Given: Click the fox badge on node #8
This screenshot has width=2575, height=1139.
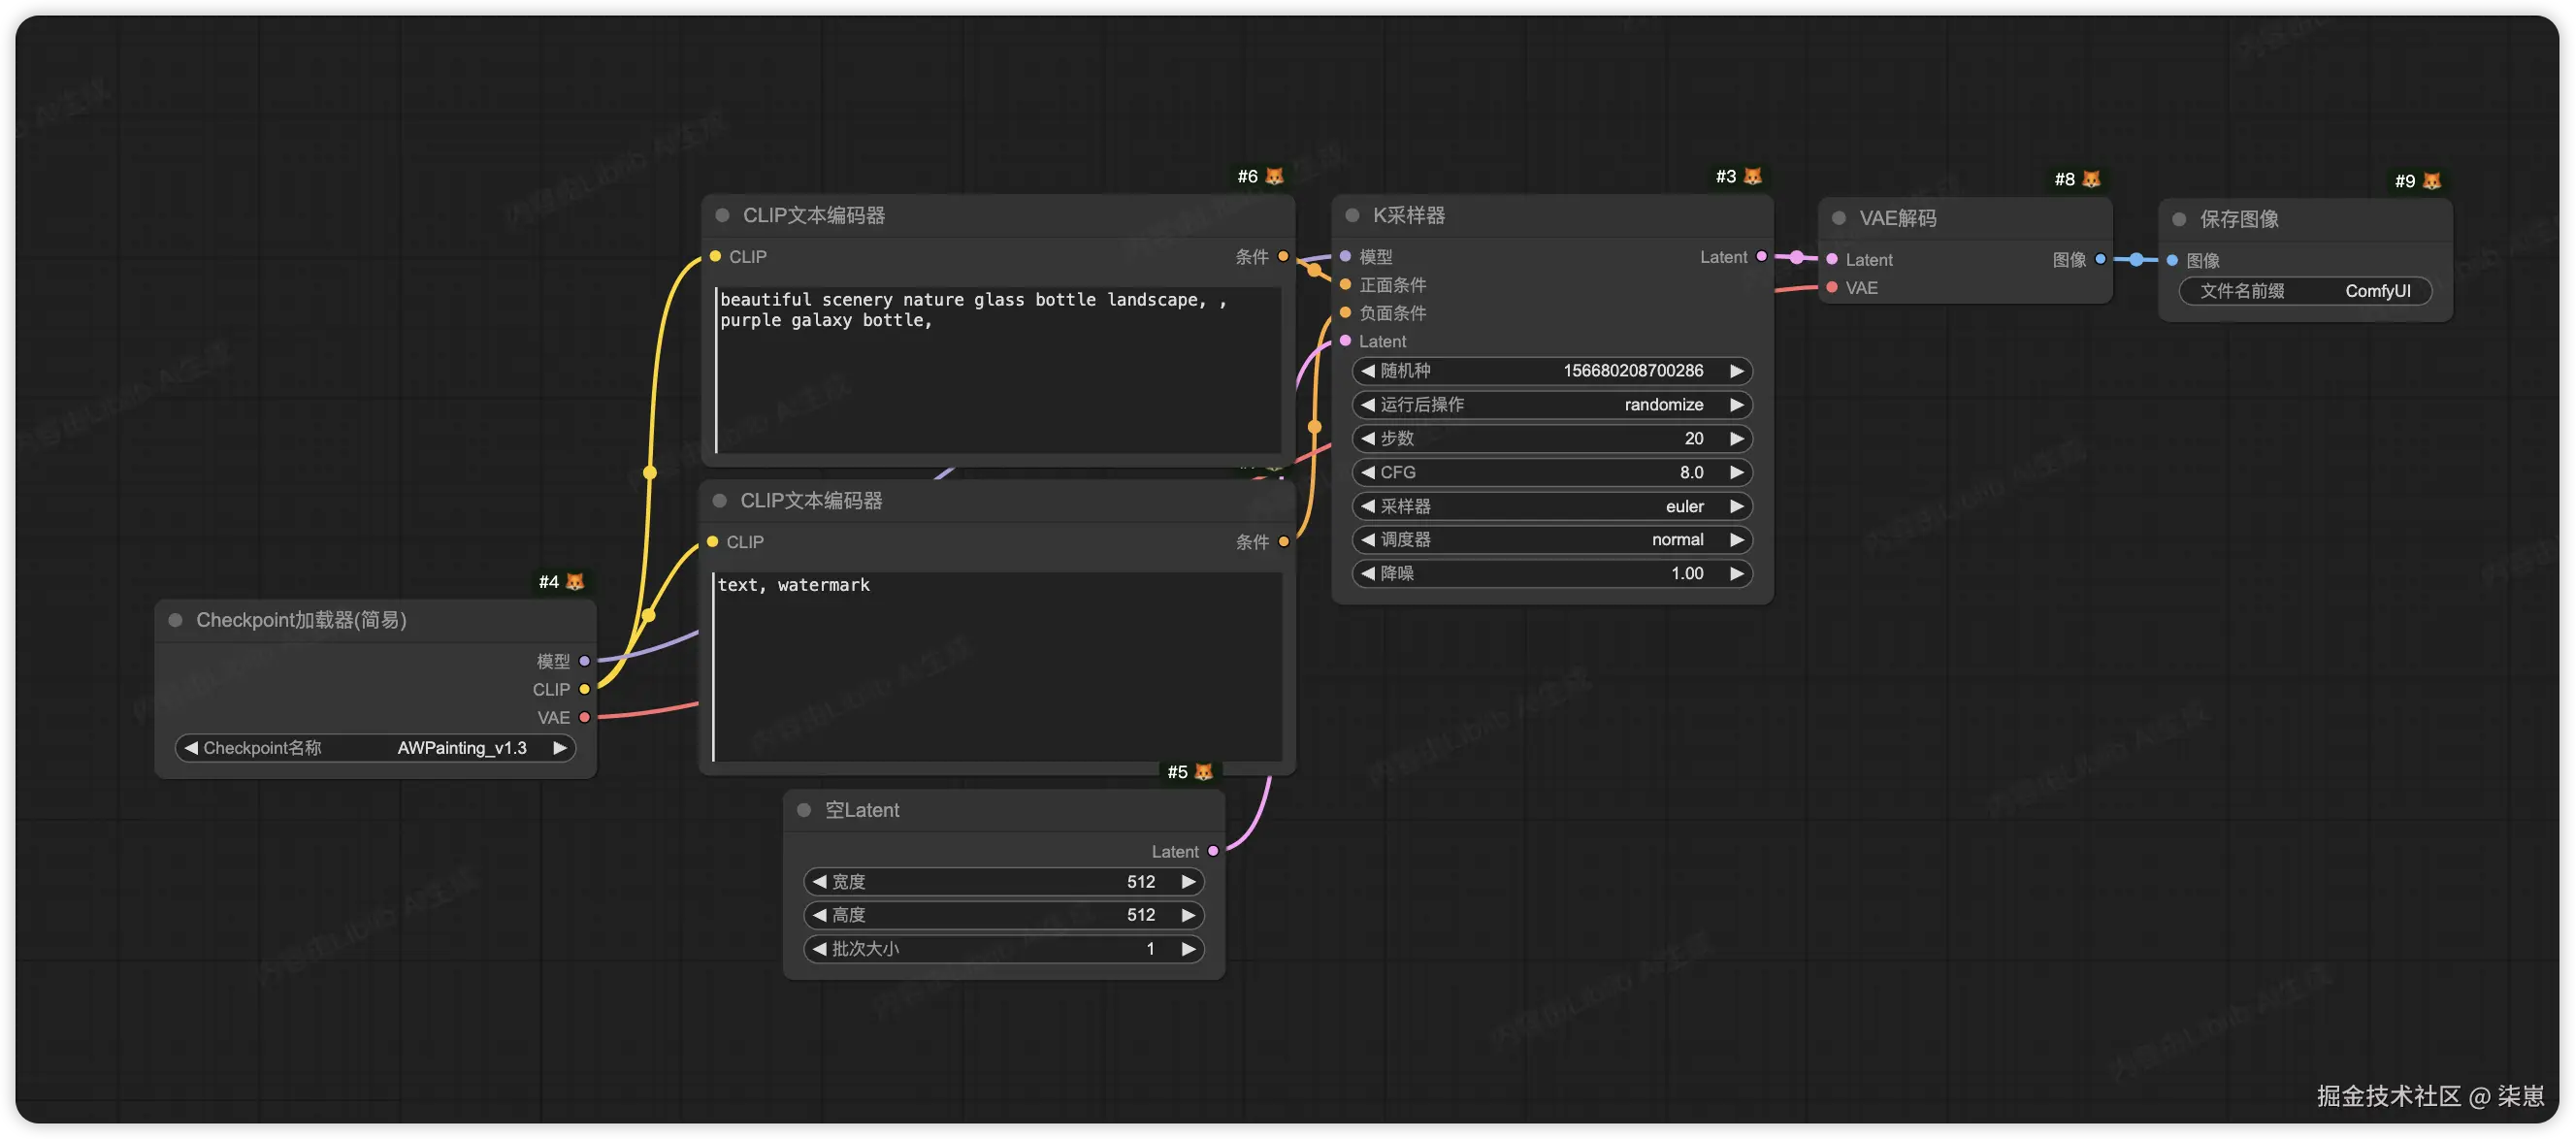Looking at the screenshot, I should coord(2091,179).
